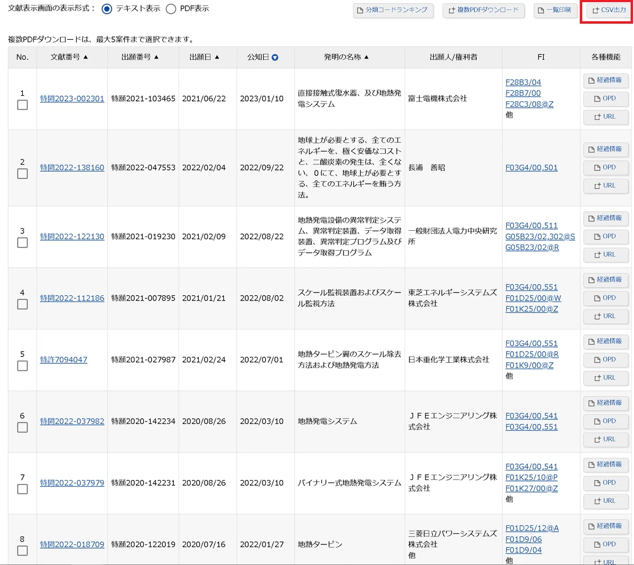Open FI code F01D25/12@A
The image size is (634, 565).
click(532, 529)
